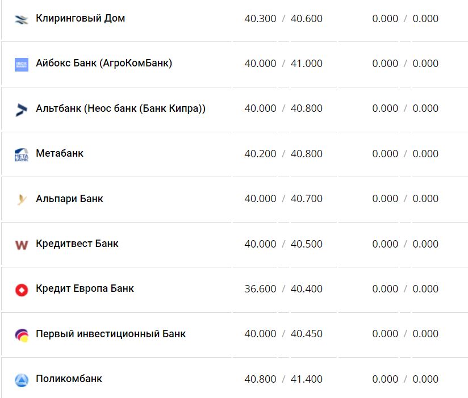Go to Кредитвест Банк details
The image size is (468, 398).
coord(77,244)
